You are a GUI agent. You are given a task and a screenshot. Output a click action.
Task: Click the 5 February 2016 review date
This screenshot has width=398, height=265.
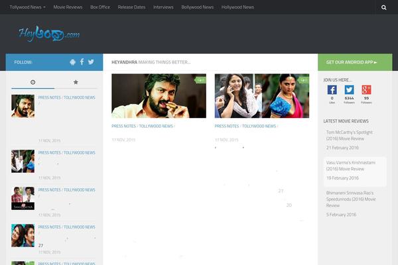point(341,215)
